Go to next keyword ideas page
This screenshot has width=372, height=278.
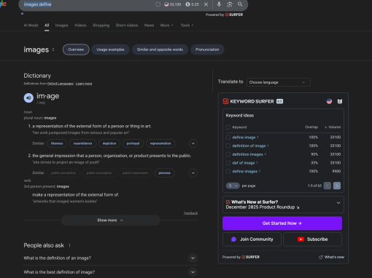[337, 186]
